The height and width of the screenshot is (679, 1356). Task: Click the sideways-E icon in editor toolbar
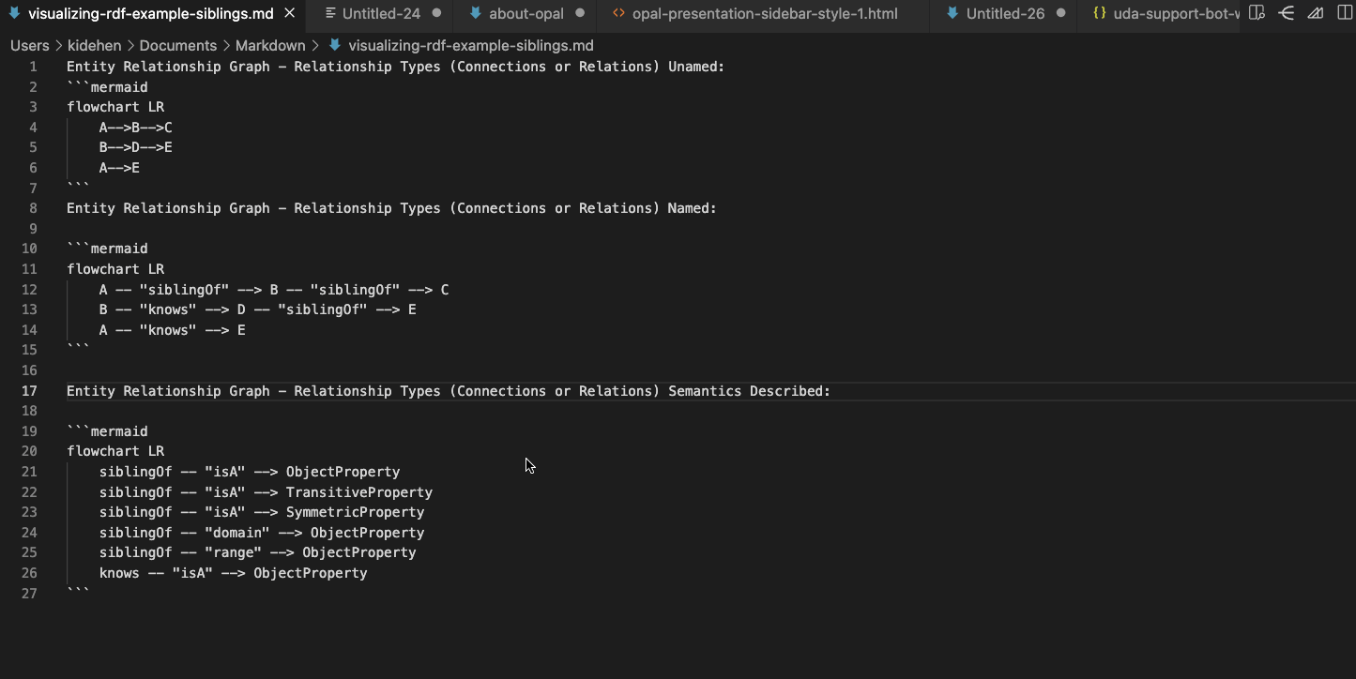pos(1287,13)
